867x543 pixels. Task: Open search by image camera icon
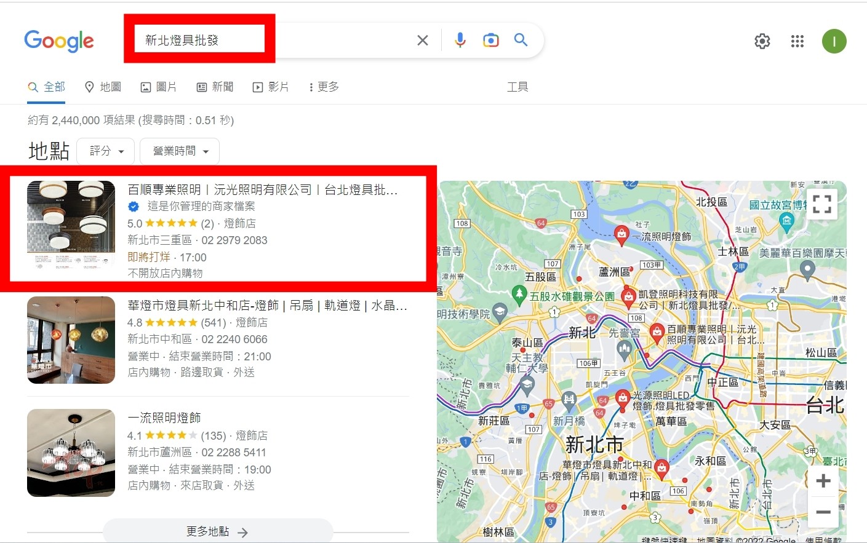[x=491, y=41]
